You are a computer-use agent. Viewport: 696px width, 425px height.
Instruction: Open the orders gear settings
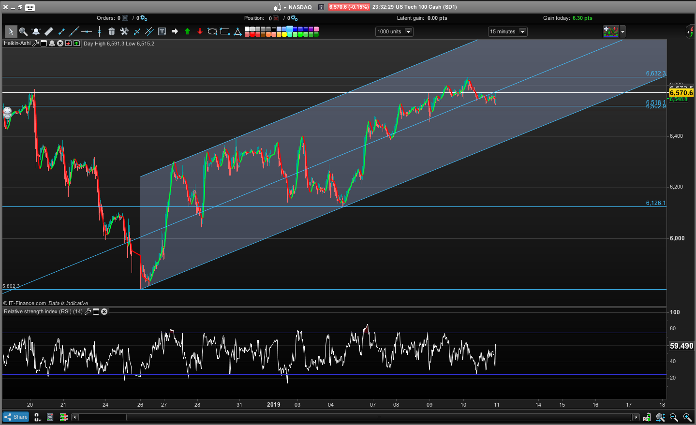click(x=144, y=18)
